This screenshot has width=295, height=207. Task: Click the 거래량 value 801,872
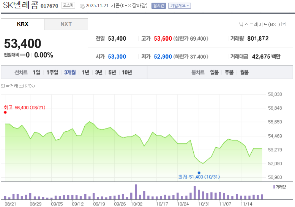[x=258, y=38]
